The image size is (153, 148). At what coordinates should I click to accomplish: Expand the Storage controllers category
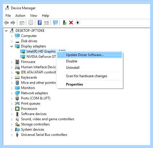pos(12,125)
